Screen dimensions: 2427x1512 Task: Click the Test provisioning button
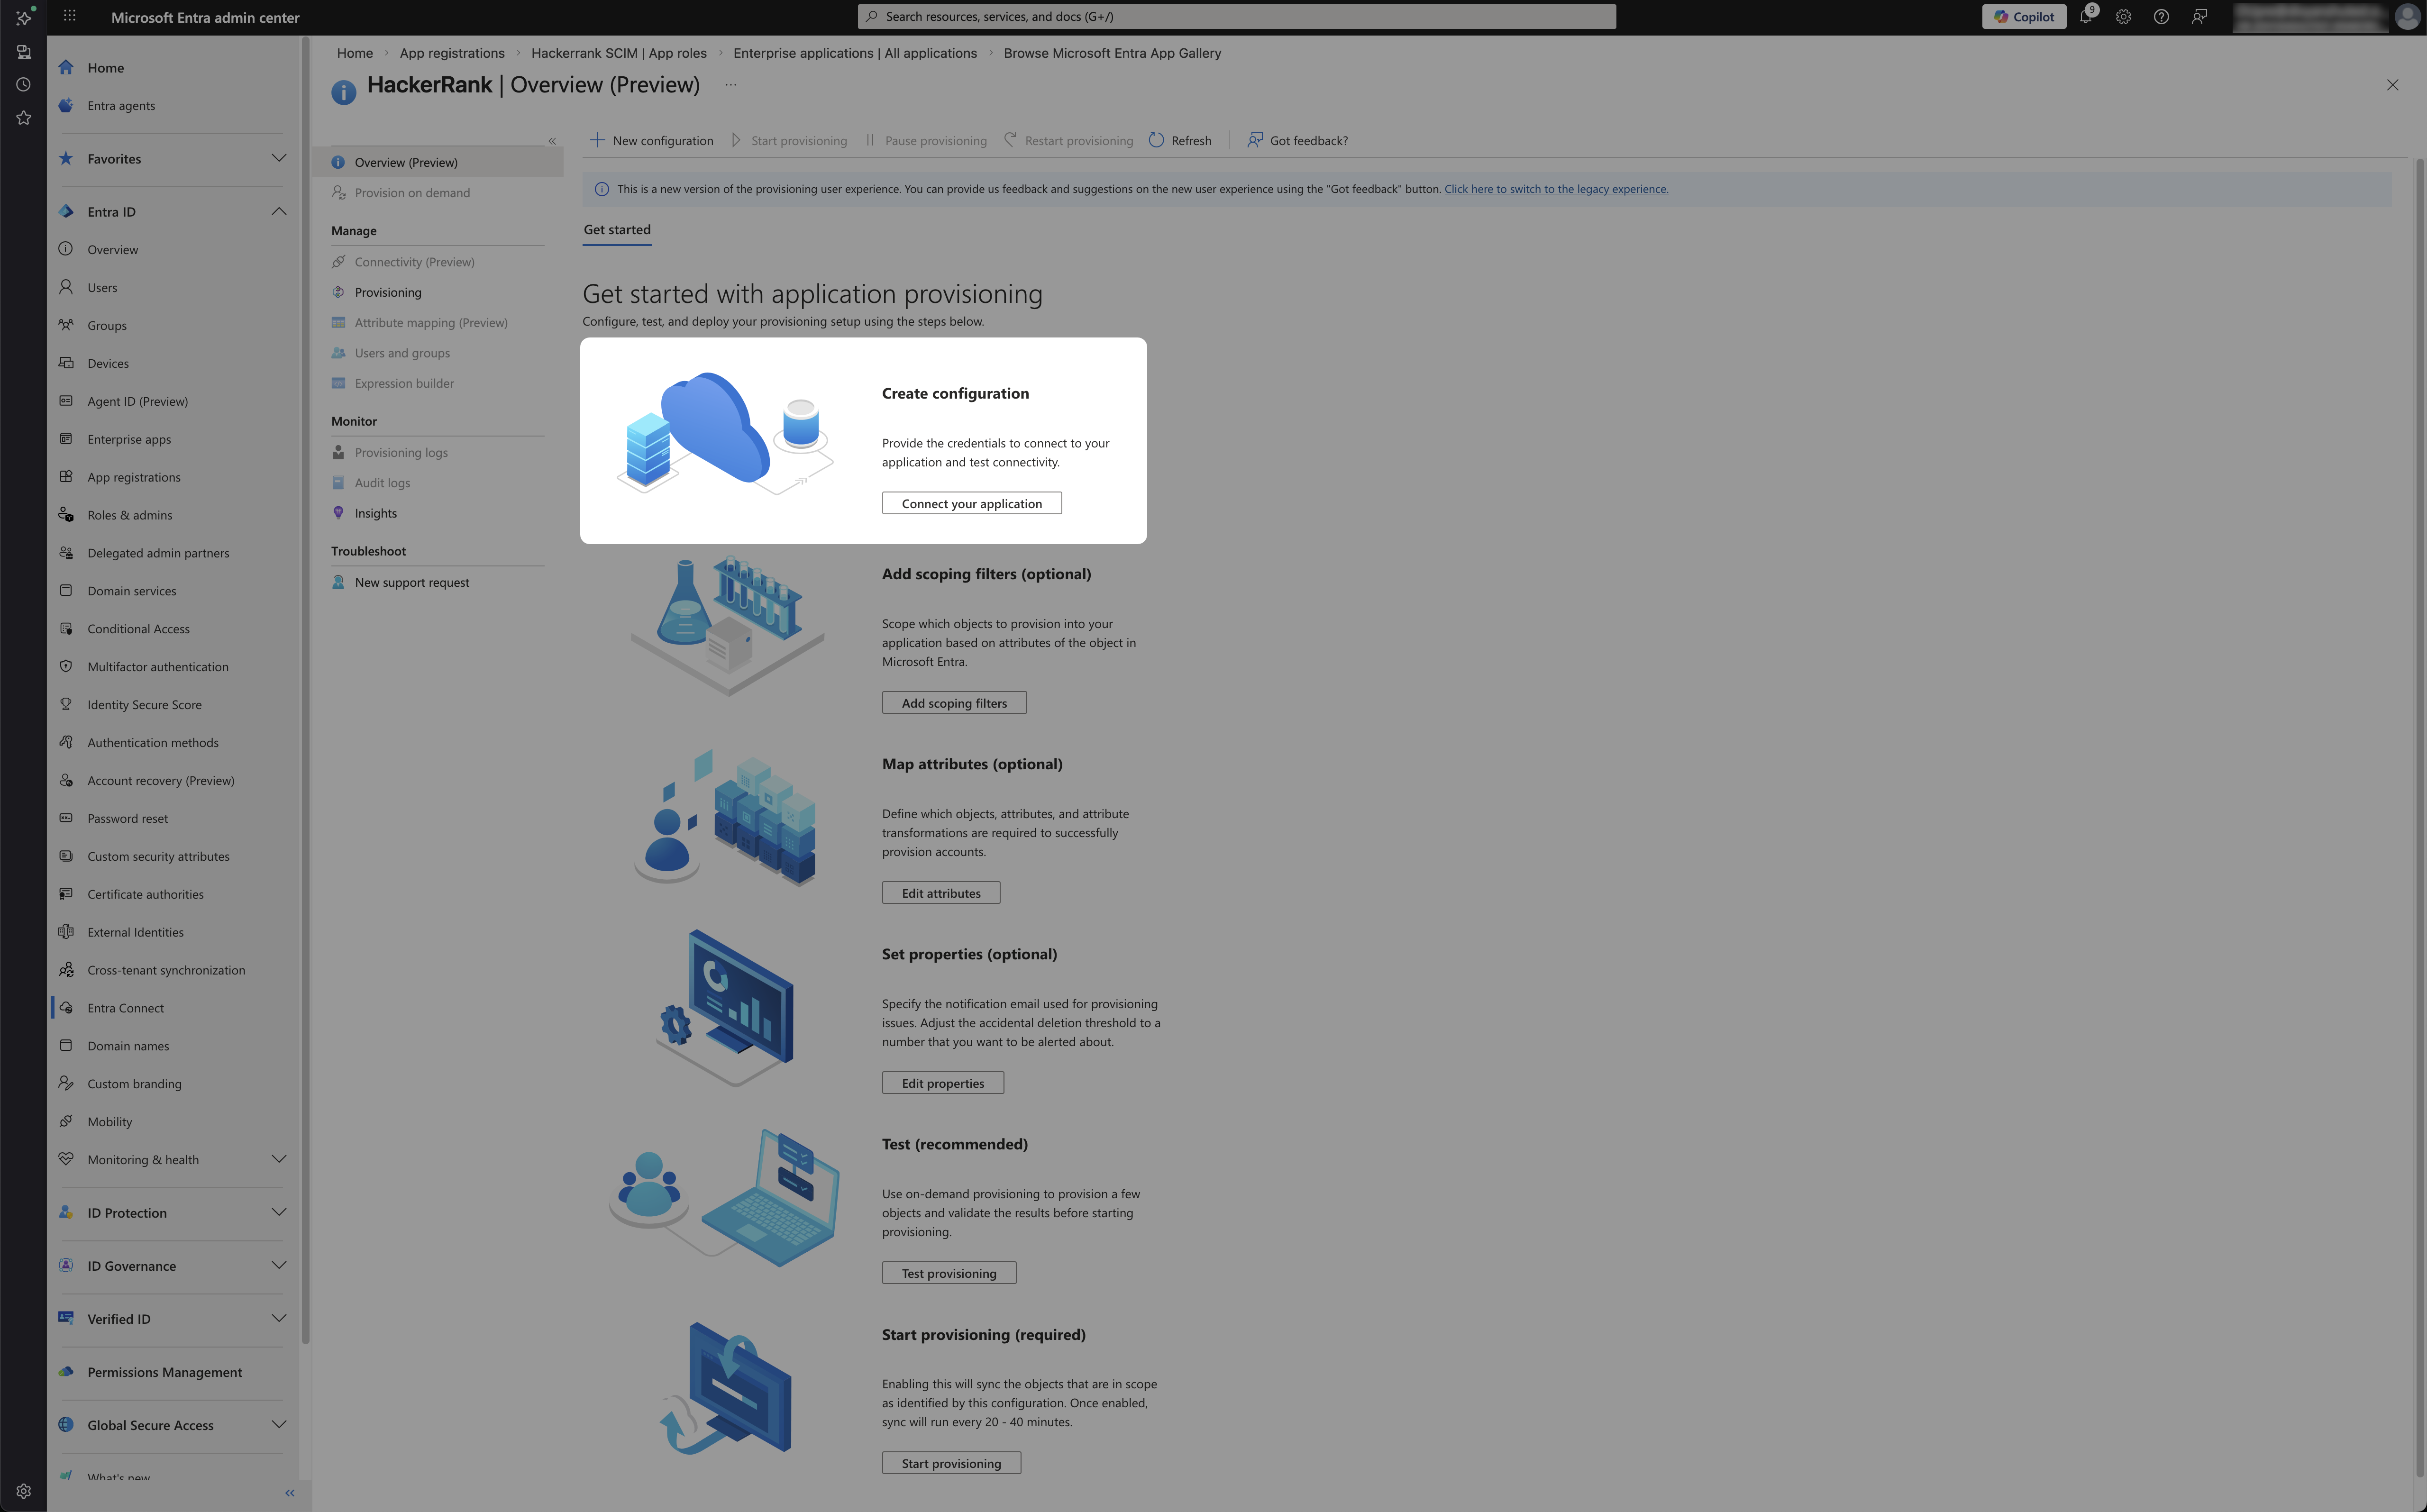coord(949,1273)
